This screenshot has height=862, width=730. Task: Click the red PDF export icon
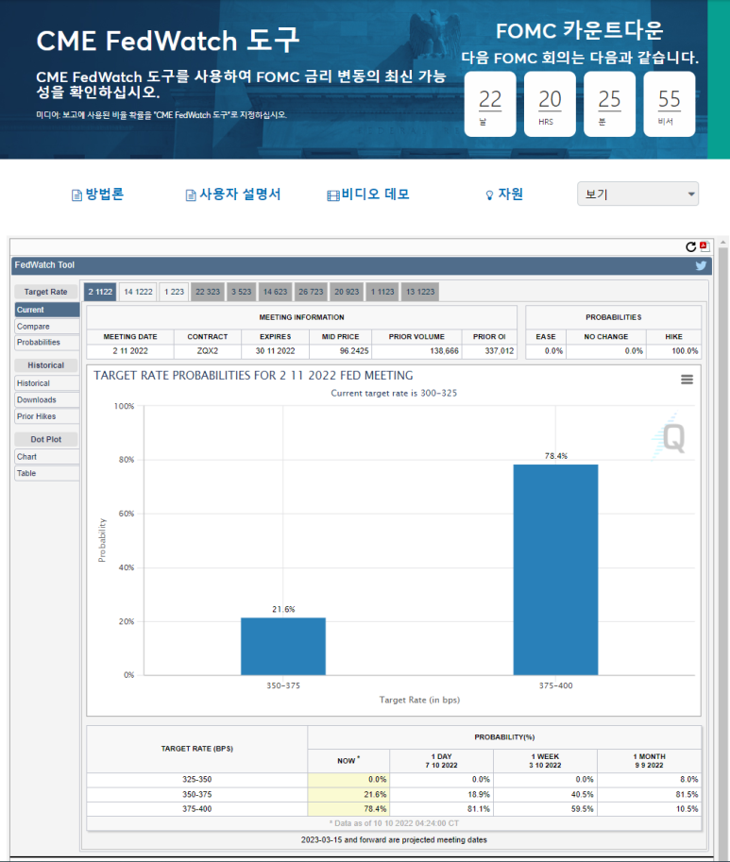pos(705,246)
